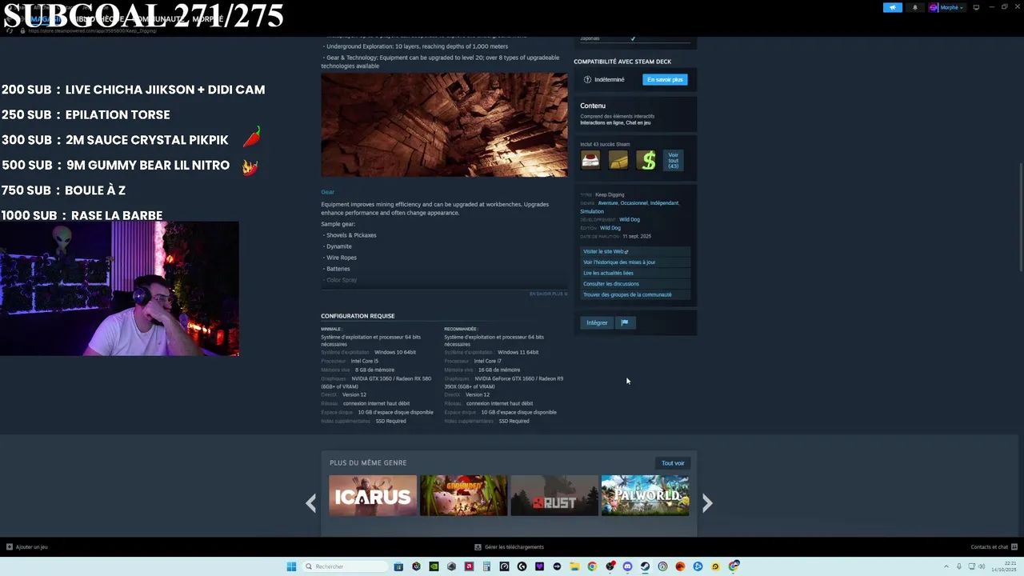Open the Morphé account dropdown
The width and height of the screenshot is (1024, 576).
pos(946,7)
